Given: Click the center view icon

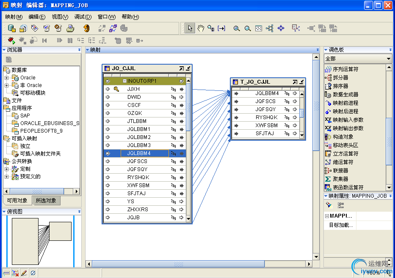Looking at the screenshot, I should point(281,28).
